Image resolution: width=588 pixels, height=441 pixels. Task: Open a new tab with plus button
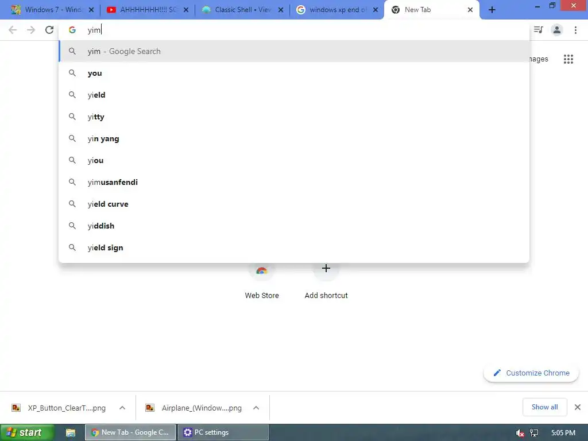click(x=492, y=10)
